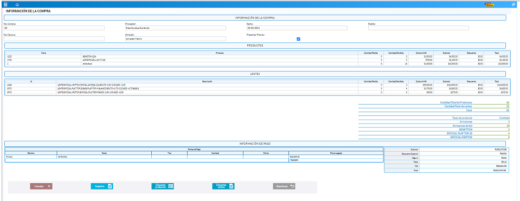Screen dimensions: 520x201
Task: Focus the No. Factura input field
Action: pyautogui.click(x=54, y=39)
